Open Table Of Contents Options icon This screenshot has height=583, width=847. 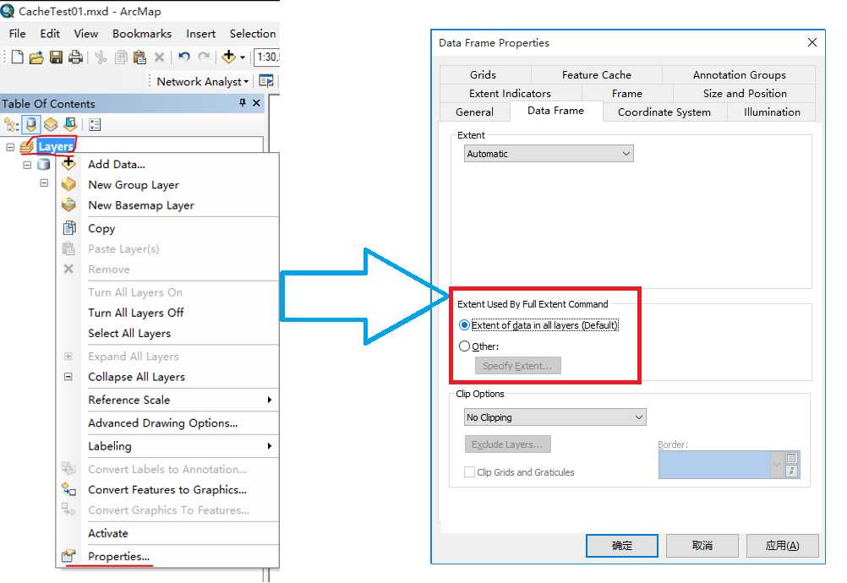[x=95, y=125]
